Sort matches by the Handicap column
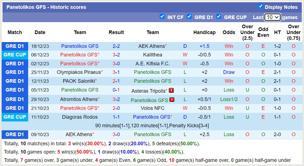304x166 pixels. [205, 32]
